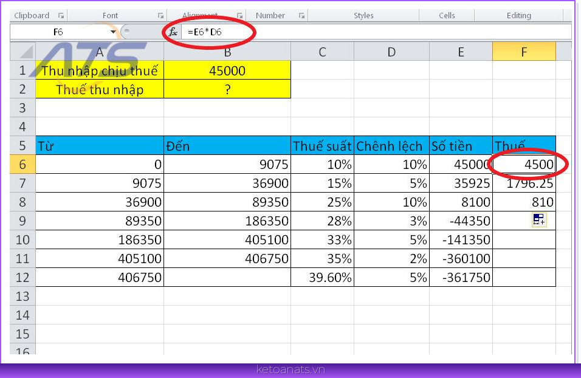This screenshot has width=581, height=378.
Task: Select column A header
Action: point(100,52)
